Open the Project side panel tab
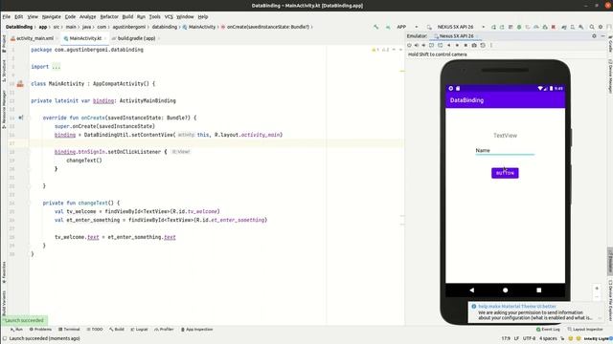 4,44
